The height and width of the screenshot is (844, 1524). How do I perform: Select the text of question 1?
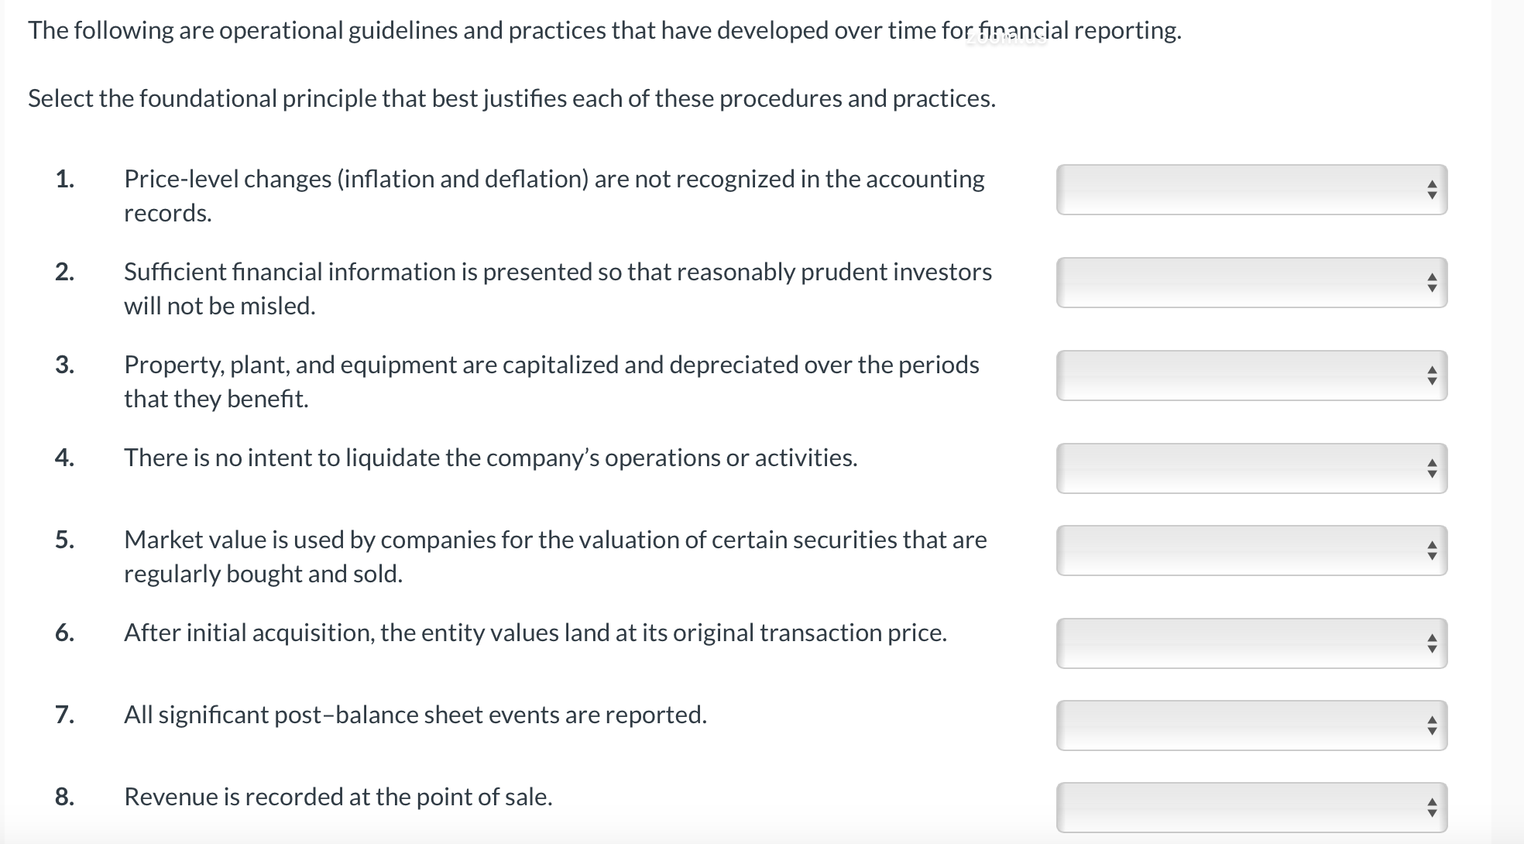click(553, 195)
